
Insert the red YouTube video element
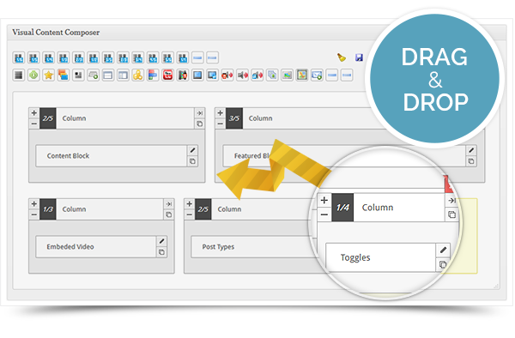click(x=168, y=75)
